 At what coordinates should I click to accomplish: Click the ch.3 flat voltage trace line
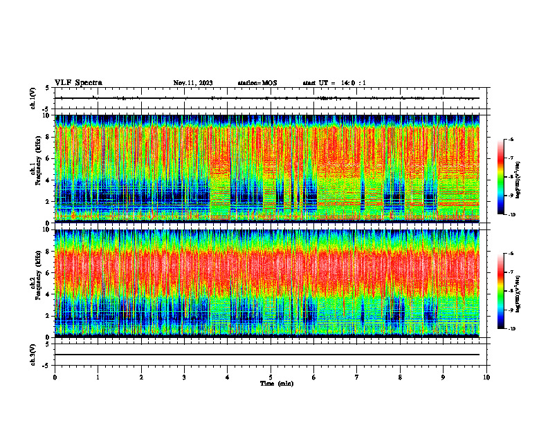267,355
